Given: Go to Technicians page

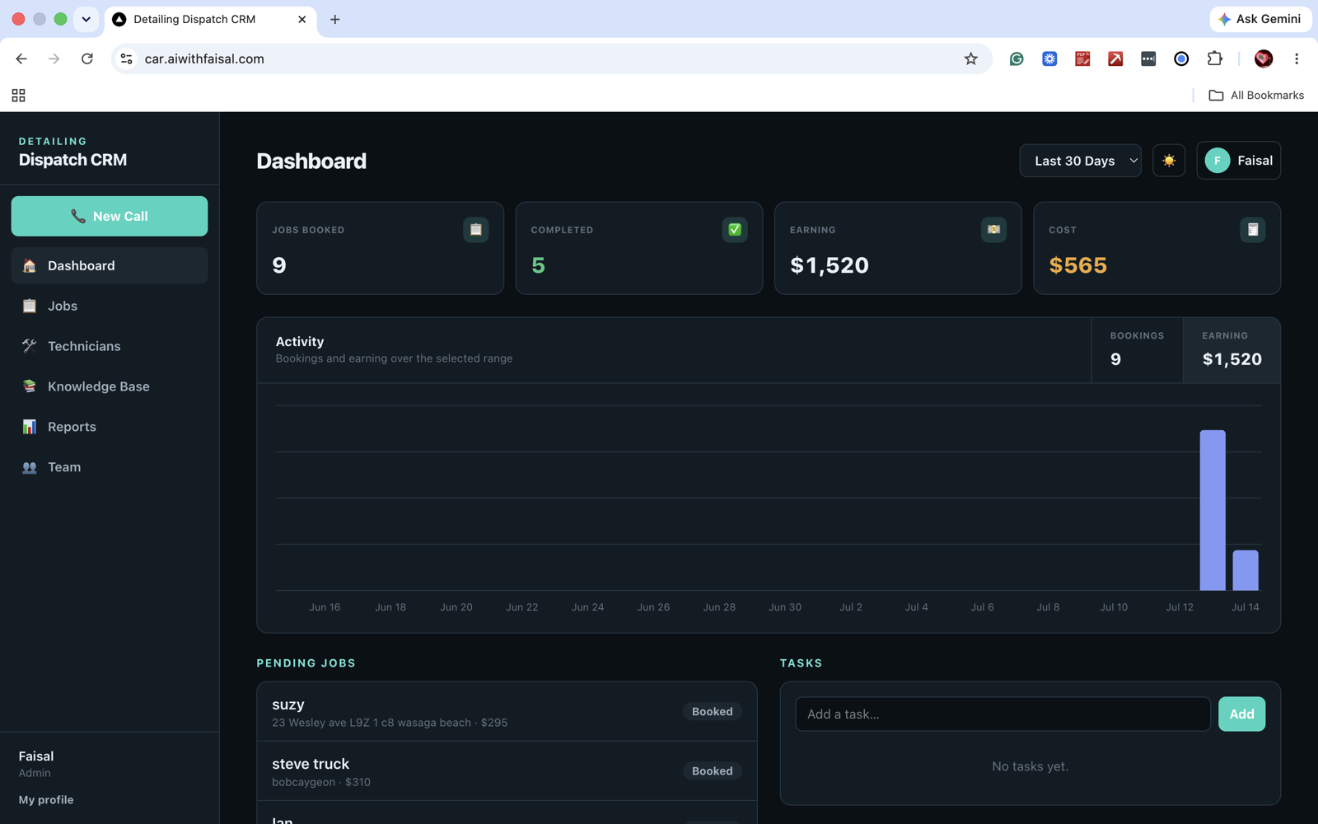Looking at the screenshot, I should [110, 346].
